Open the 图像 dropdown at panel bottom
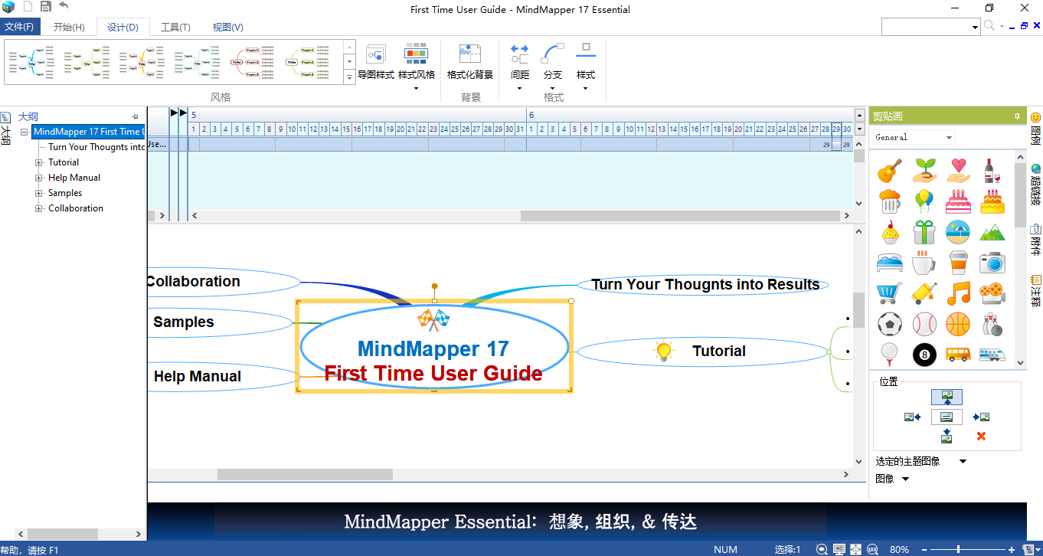1043x556 pixels. (x=905, y=478)
